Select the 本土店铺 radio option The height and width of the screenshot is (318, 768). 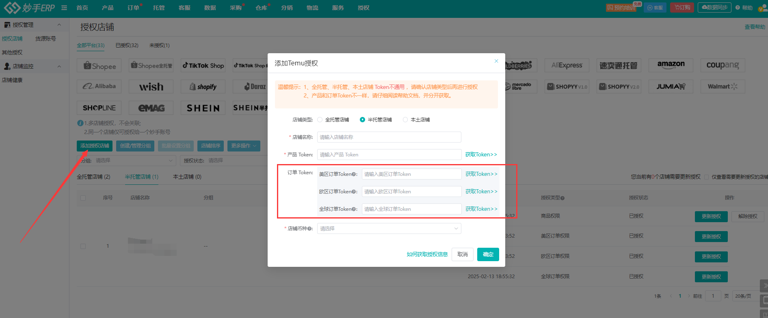click(x=405, y=120)
